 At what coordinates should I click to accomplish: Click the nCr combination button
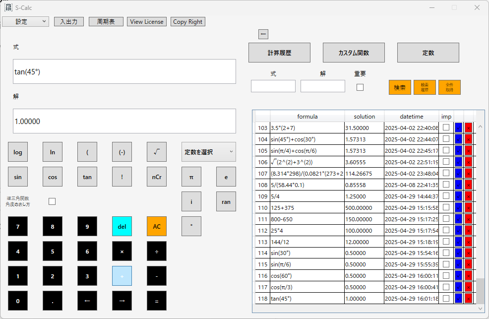[x=157, y=177]
